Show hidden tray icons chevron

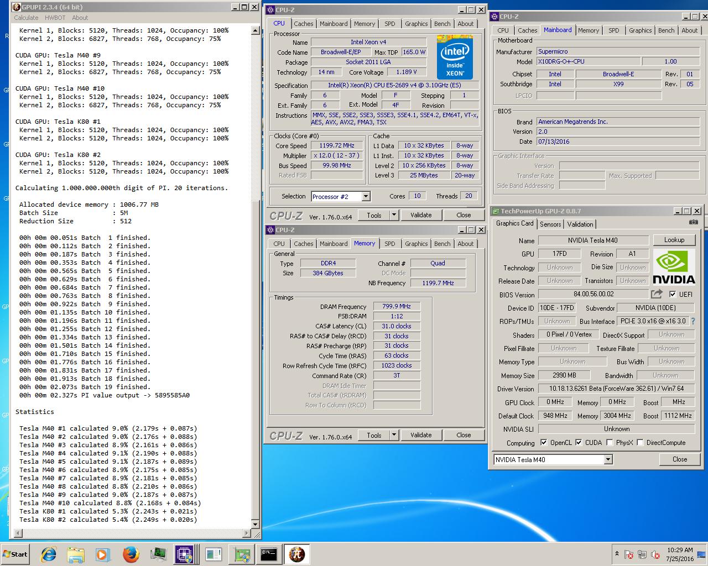(x=617, y=554)
